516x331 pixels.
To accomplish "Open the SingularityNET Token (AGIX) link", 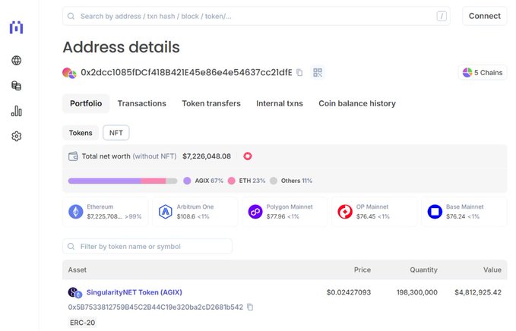I will coord(135,292).
